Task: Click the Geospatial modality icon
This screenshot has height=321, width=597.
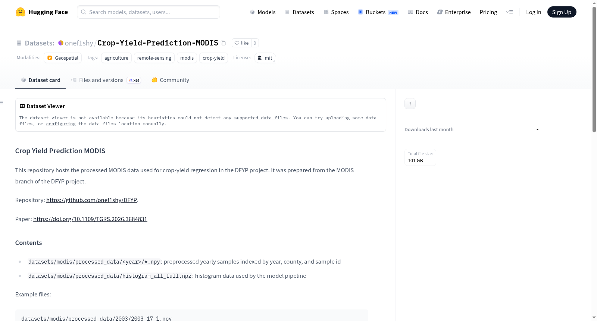Action: point(50,58)
